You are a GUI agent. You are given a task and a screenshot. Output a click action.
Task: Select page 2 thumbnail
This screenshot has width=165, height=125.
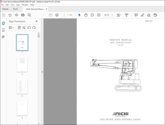[22, 64]
